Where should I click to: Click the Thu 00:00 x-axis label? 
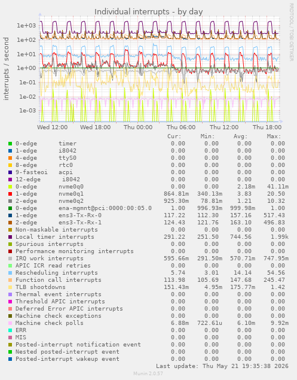[x=138, y=127]
